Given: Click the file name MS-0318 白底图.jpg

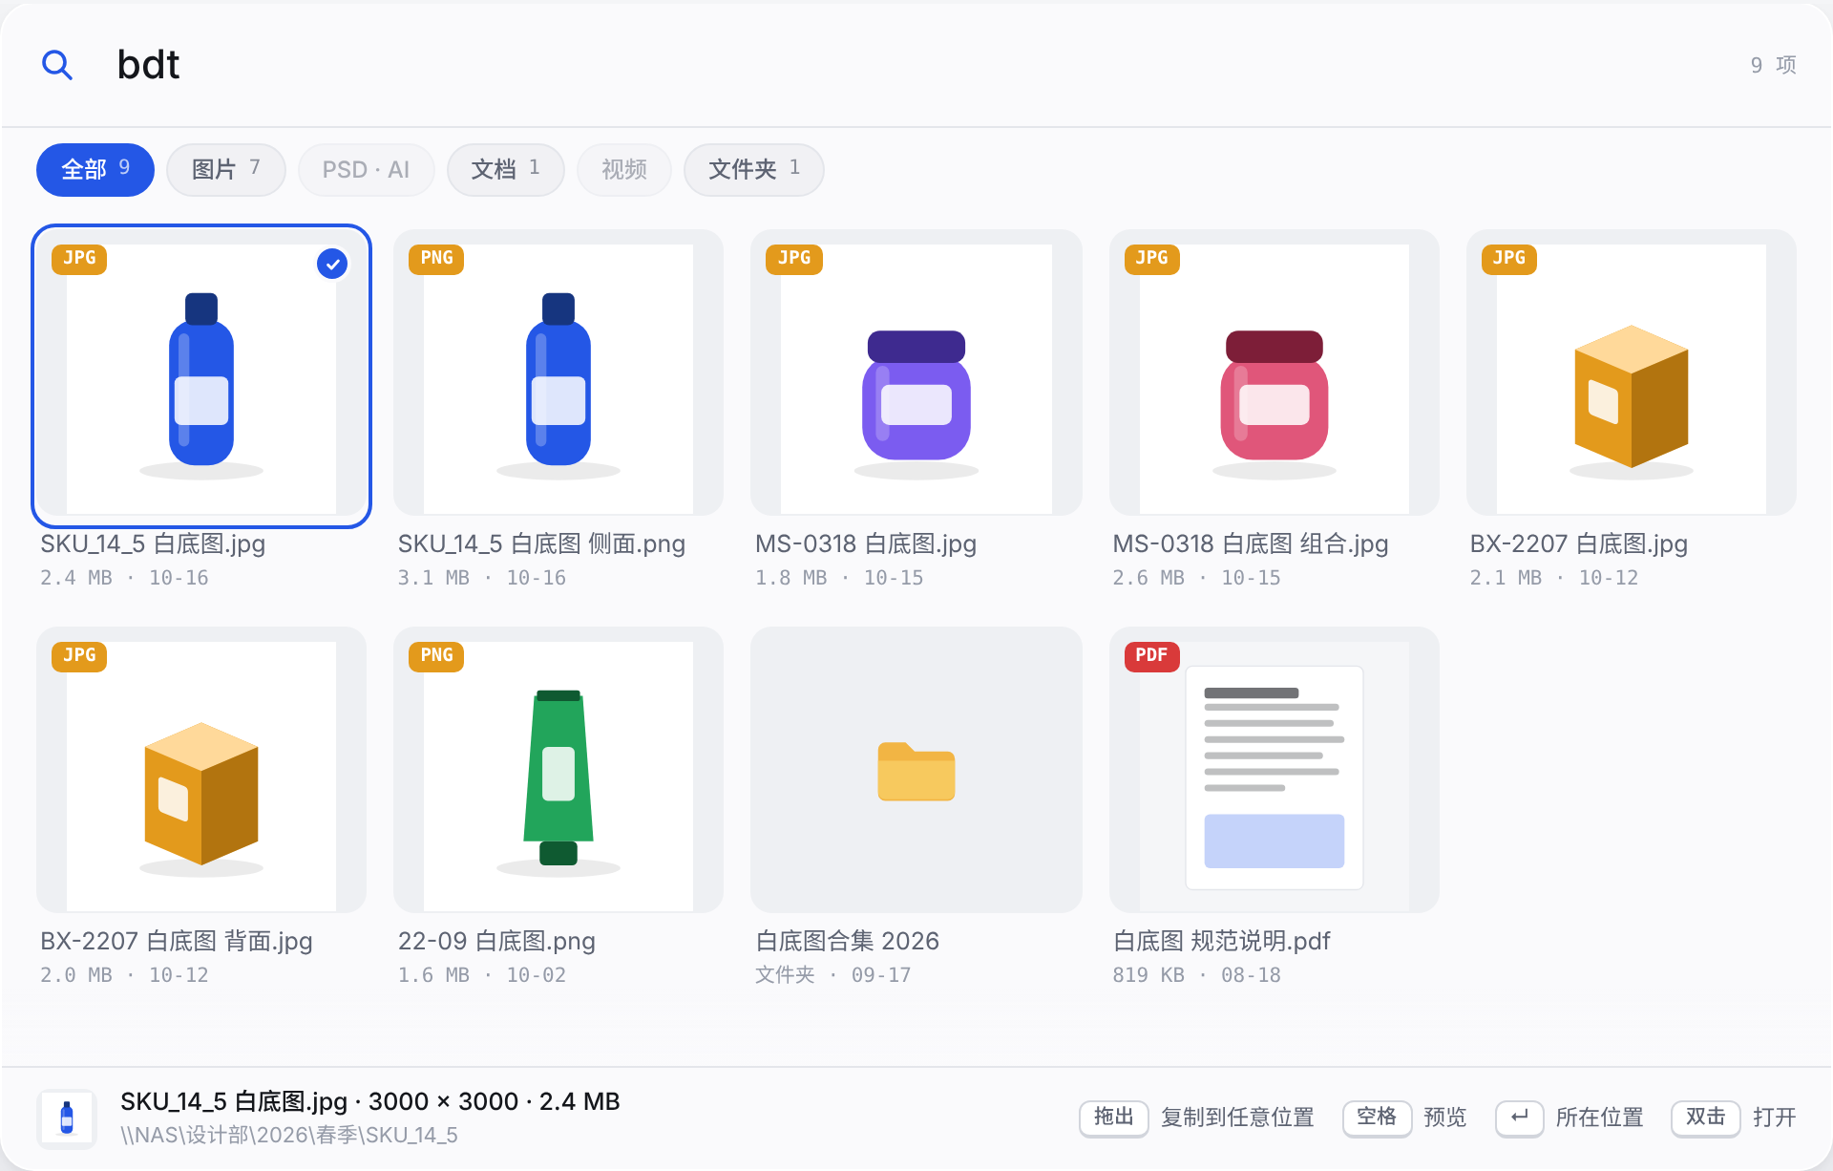Looking at the screenshot, I should 866,543.
